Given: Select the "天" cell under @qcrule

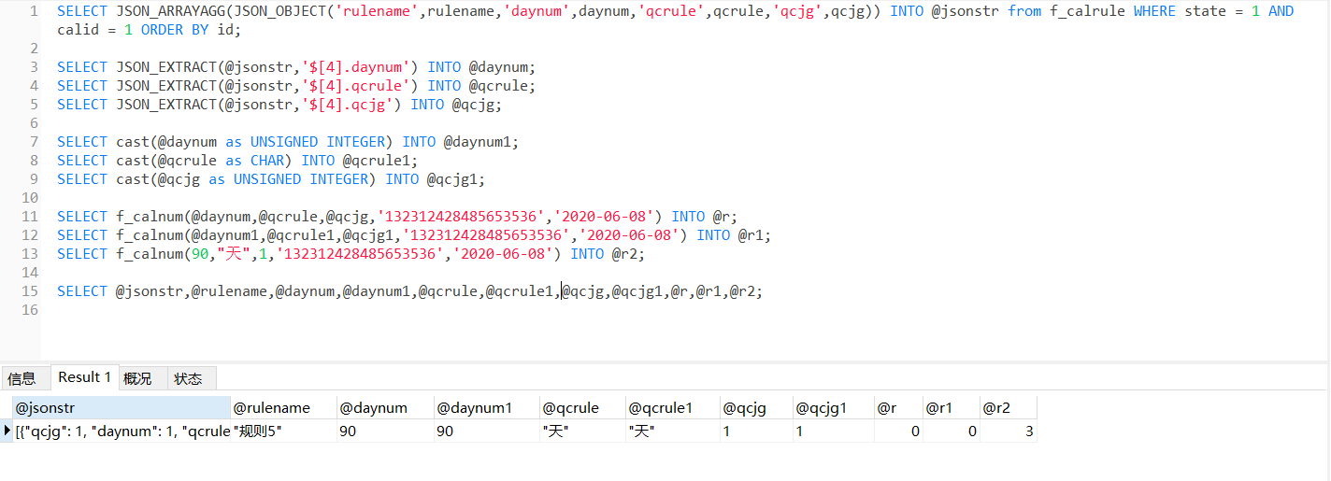Looking at the screenshot, I should [582, 431].
